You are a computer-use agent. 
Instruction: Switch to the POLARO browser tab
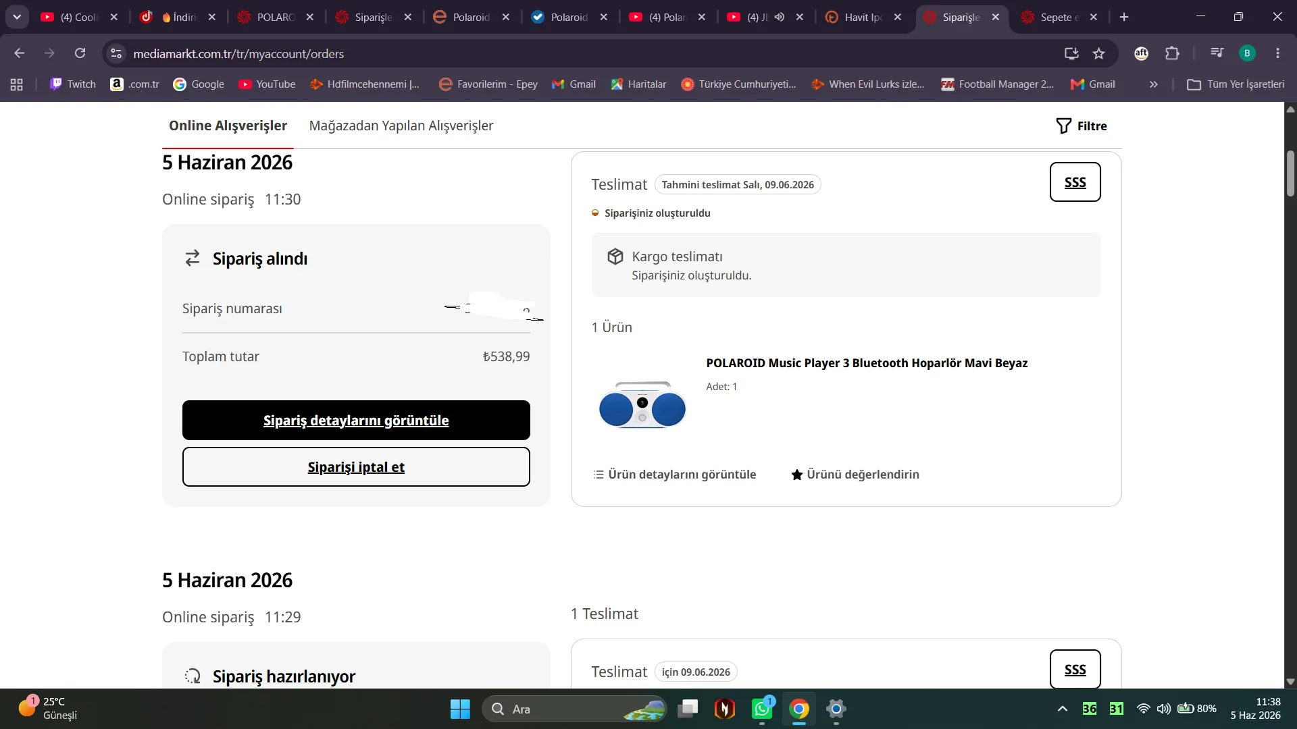click(x=276, y=17)
